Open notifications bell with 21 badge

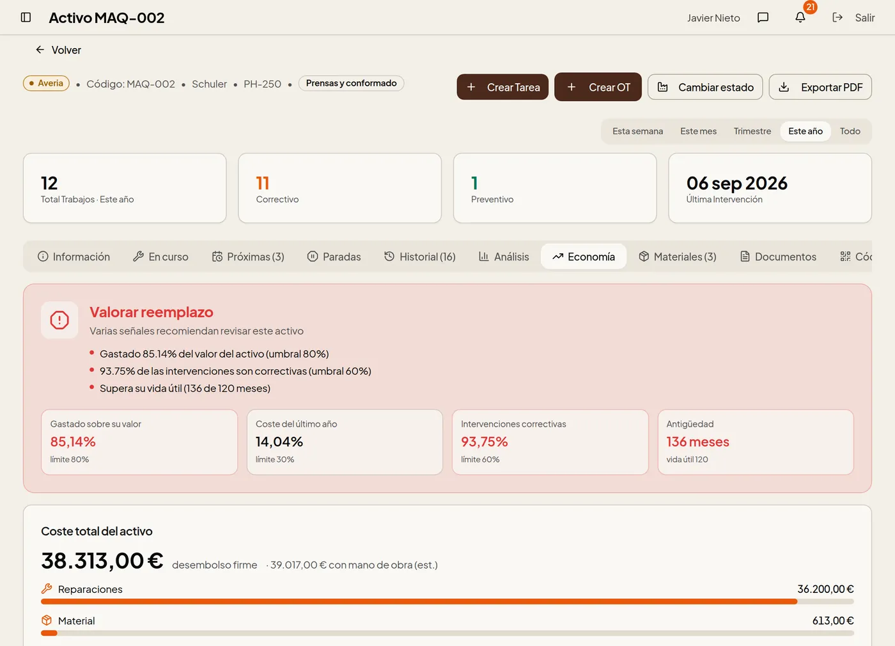pyautogui.click(x=800, y=17)
